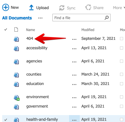This screenshot has width=125, height=122.
Task: Open the agencies document
Action: click(x=34, y=61)
